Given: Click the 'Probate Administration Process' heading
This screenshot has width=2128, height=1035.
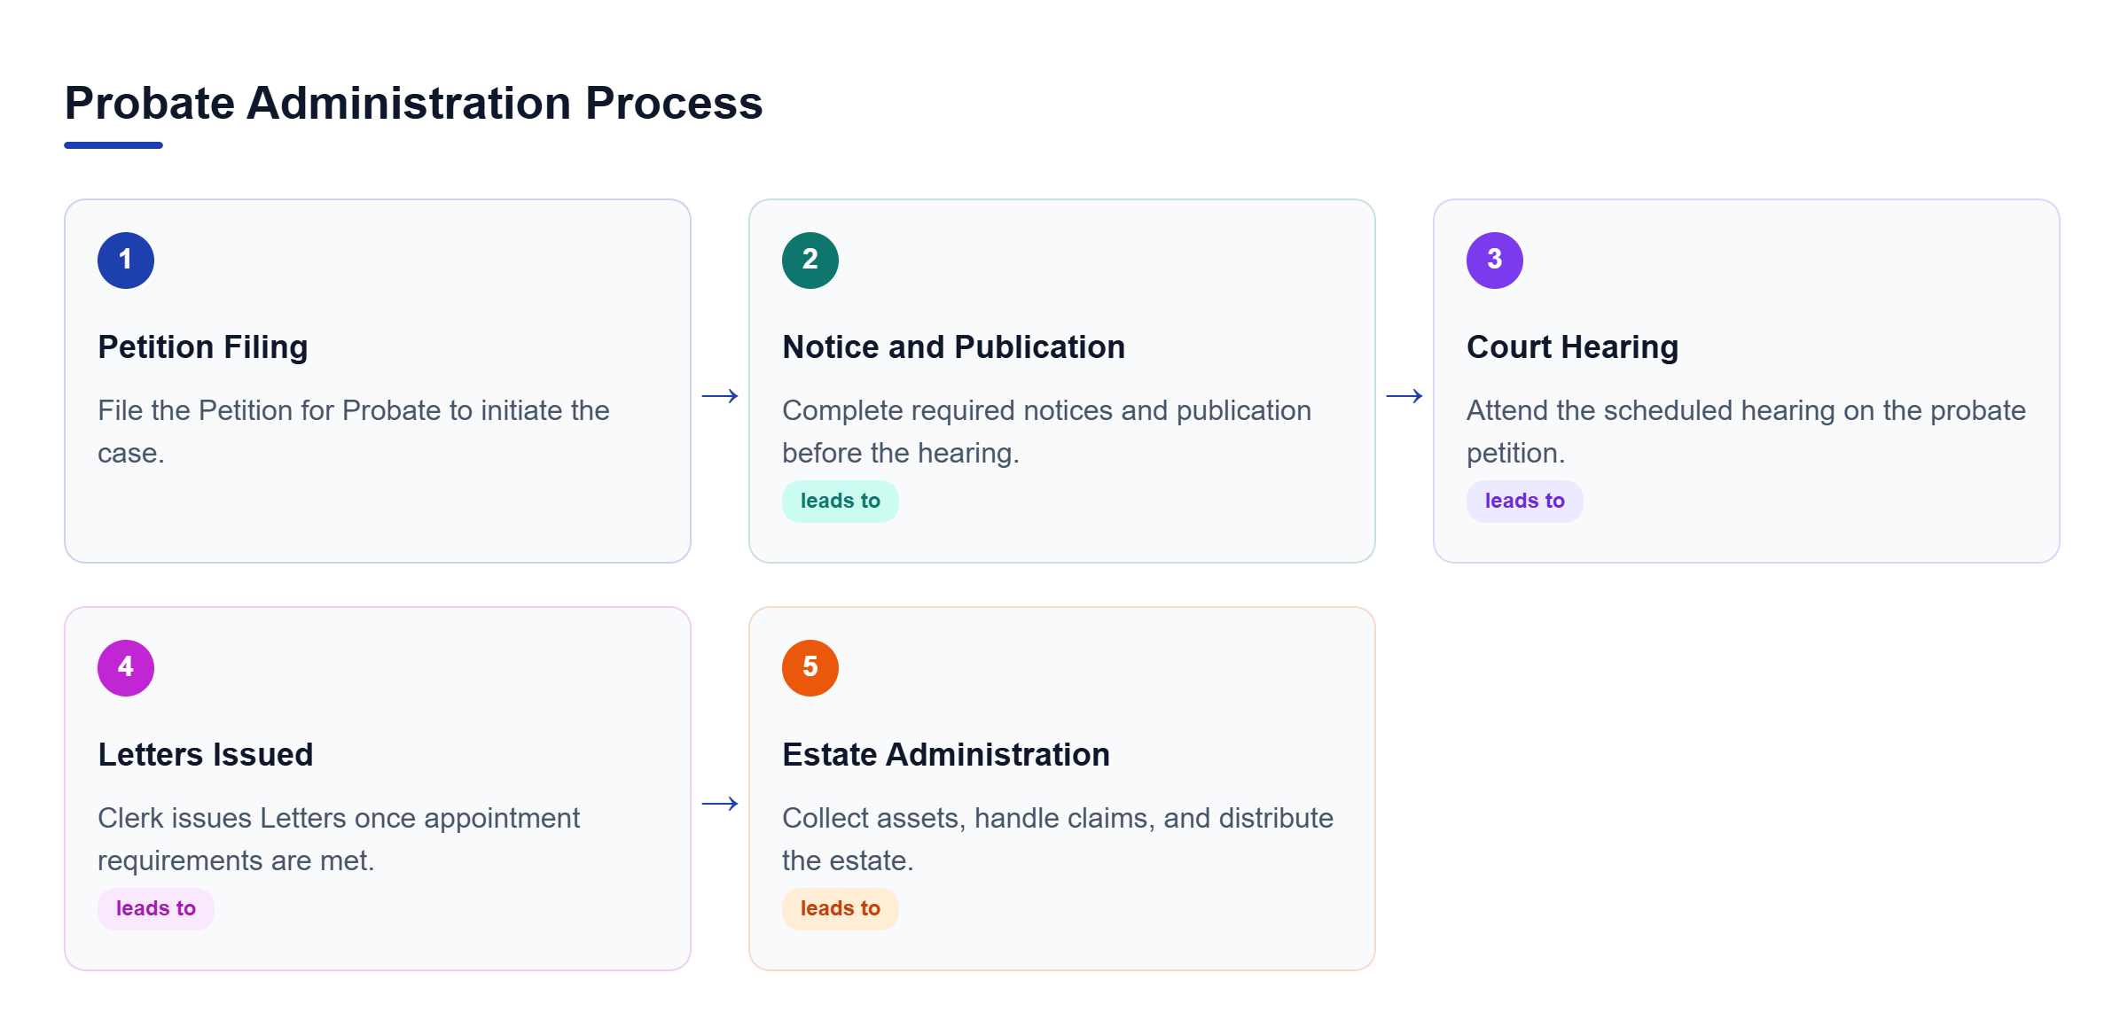Looking at the screenshot, I should click(413, 103).
